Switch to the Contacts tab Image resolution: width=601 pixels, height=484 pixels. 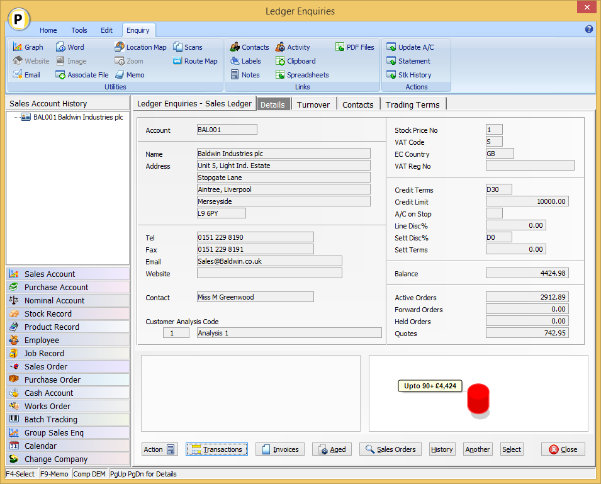click(x=357, y=104)
